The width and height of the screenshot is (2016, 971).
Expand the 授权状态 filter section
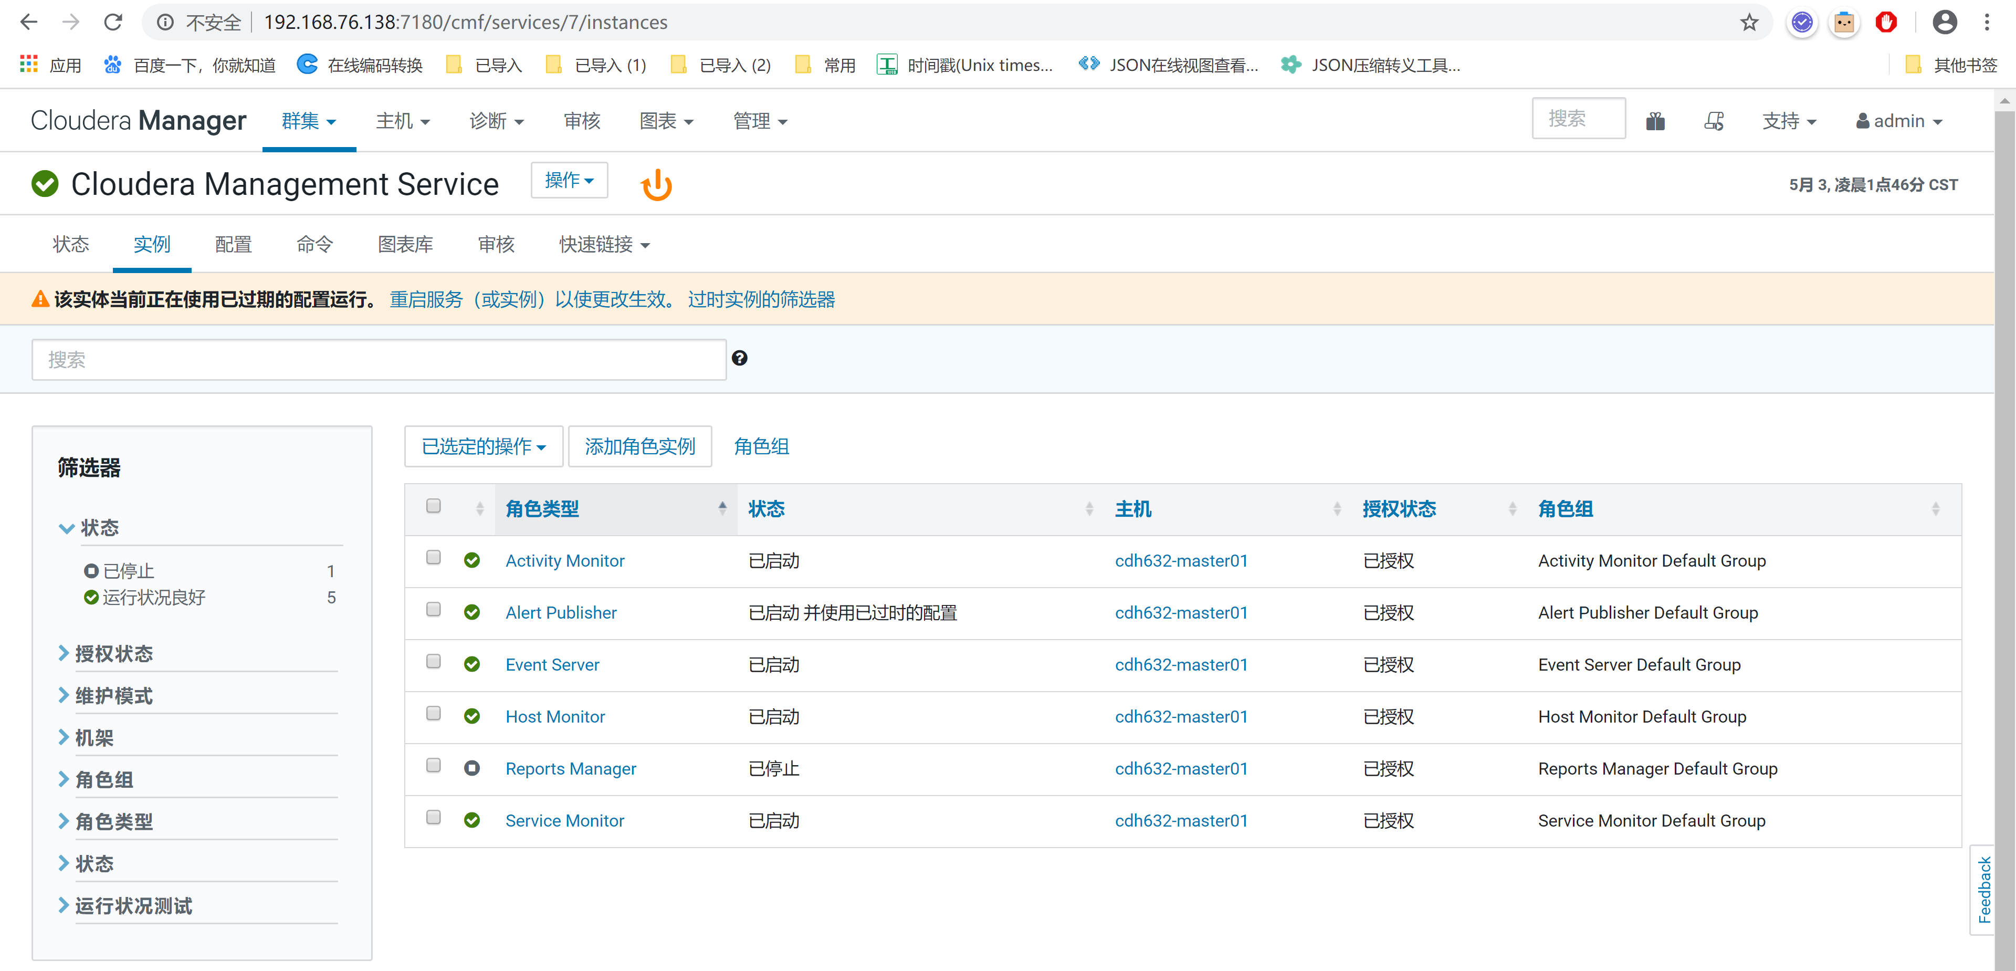tap(113, 654)
